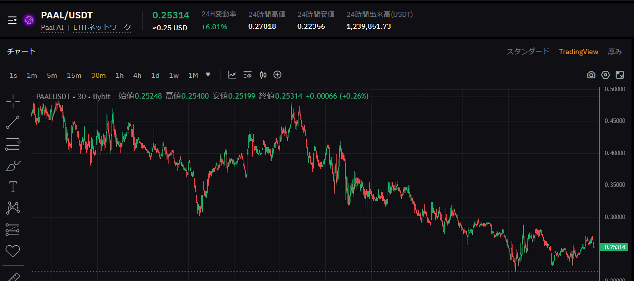Image resolution: width=634 pixels, height=281 pixels.
Task: Toggle the indicator visibility eye icon
Action: pos(248,75)
